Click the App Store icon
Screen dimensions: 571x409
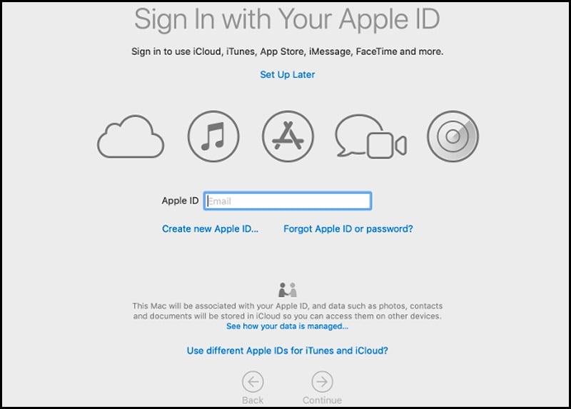[x=288, y=136]
